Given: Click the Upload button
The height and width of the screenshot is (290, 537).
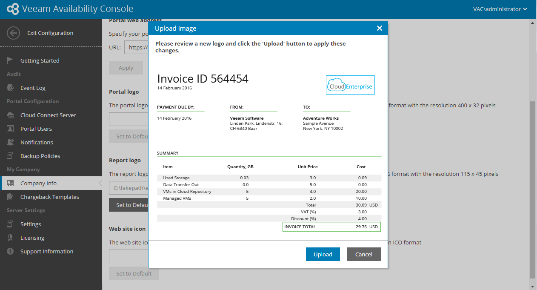Looking at the screenshot, I should (323, 254).
